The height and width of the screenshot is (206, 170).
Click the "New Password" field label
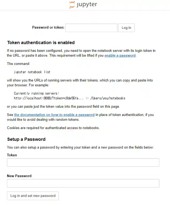(19, 176)
